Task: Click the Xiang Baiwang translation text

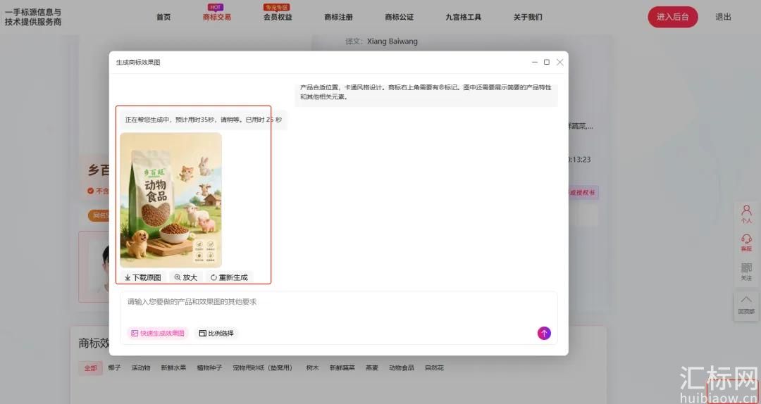Action: (x=392, y=42)
